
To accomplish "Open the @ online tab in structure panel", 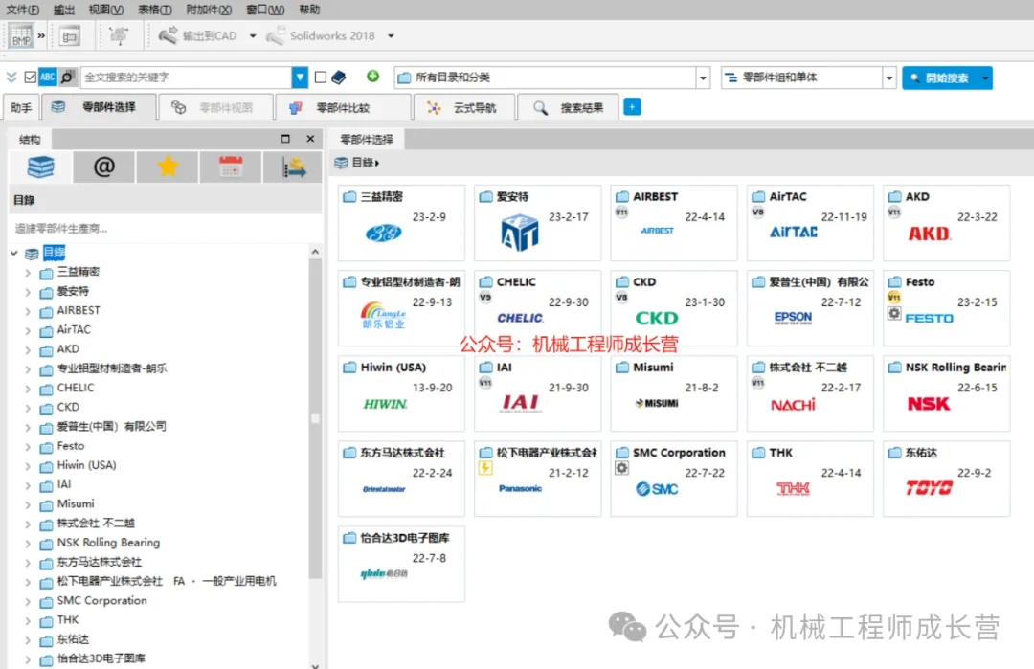I will coord(104,167).
